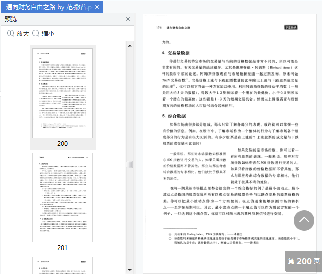Image resolution: width=322 pixels, height=274 pixels.
Task: Click the 缩小 label
Action: pyautogui.click(x=48, y=33)
